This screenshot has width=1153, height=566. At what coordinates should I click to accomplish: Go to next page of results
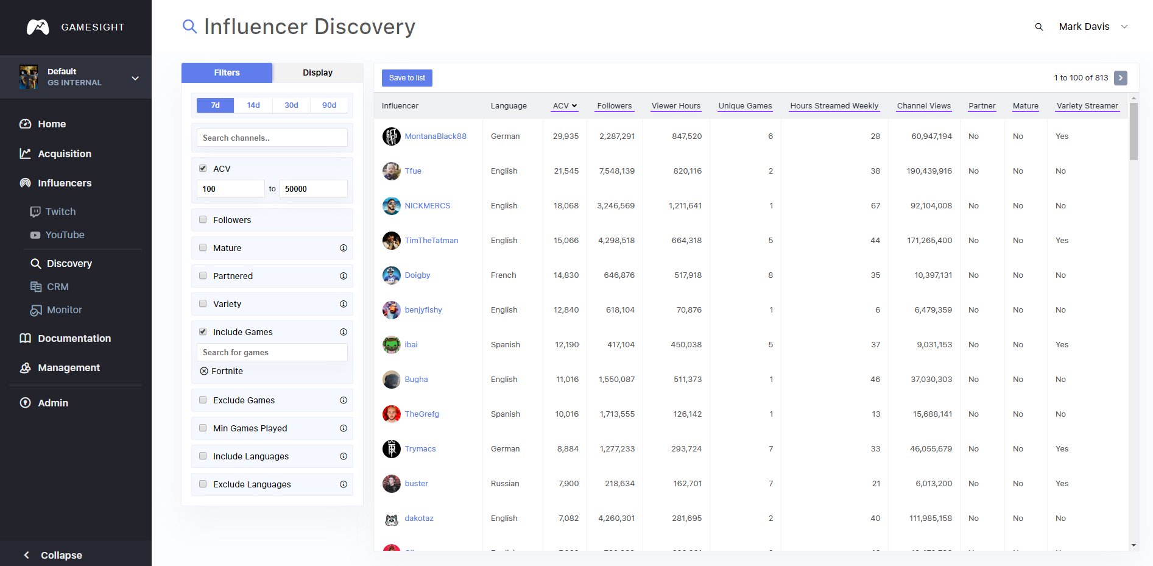pyautogui.click(x=1120, y=78)
